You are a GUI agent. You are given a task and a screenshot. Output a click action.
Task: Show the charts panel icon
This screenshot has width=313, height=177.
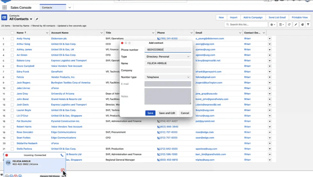click(x=302, y=25)
